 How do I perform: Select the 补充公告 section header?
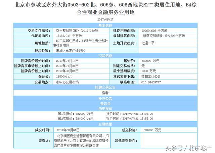tap(105, 98)
